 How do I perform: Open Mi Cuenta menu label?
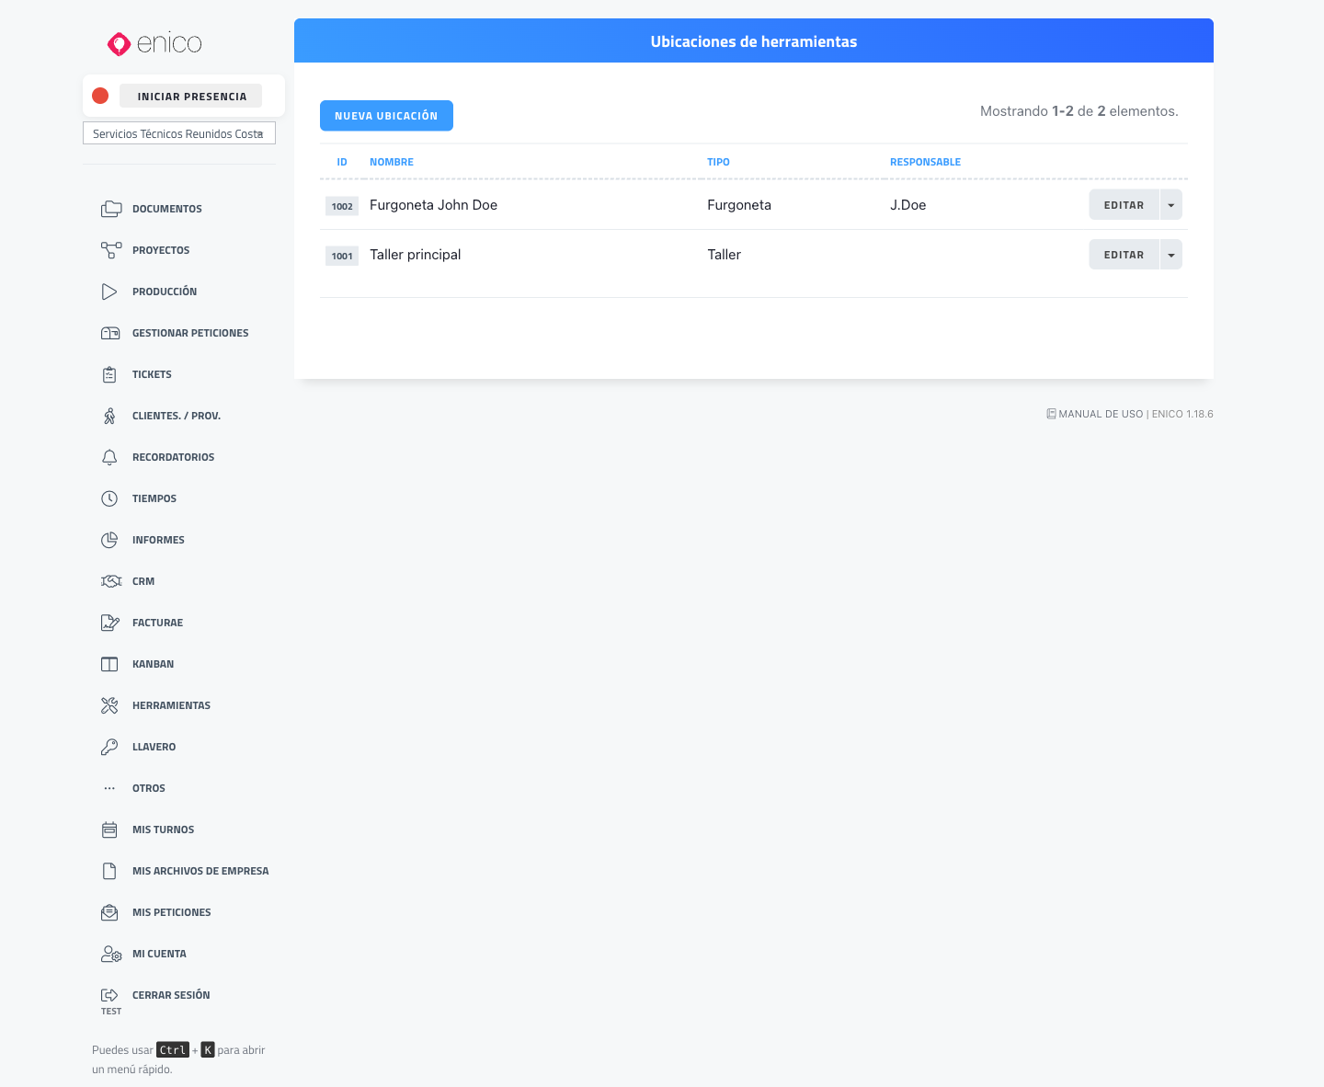coord(159,954)
